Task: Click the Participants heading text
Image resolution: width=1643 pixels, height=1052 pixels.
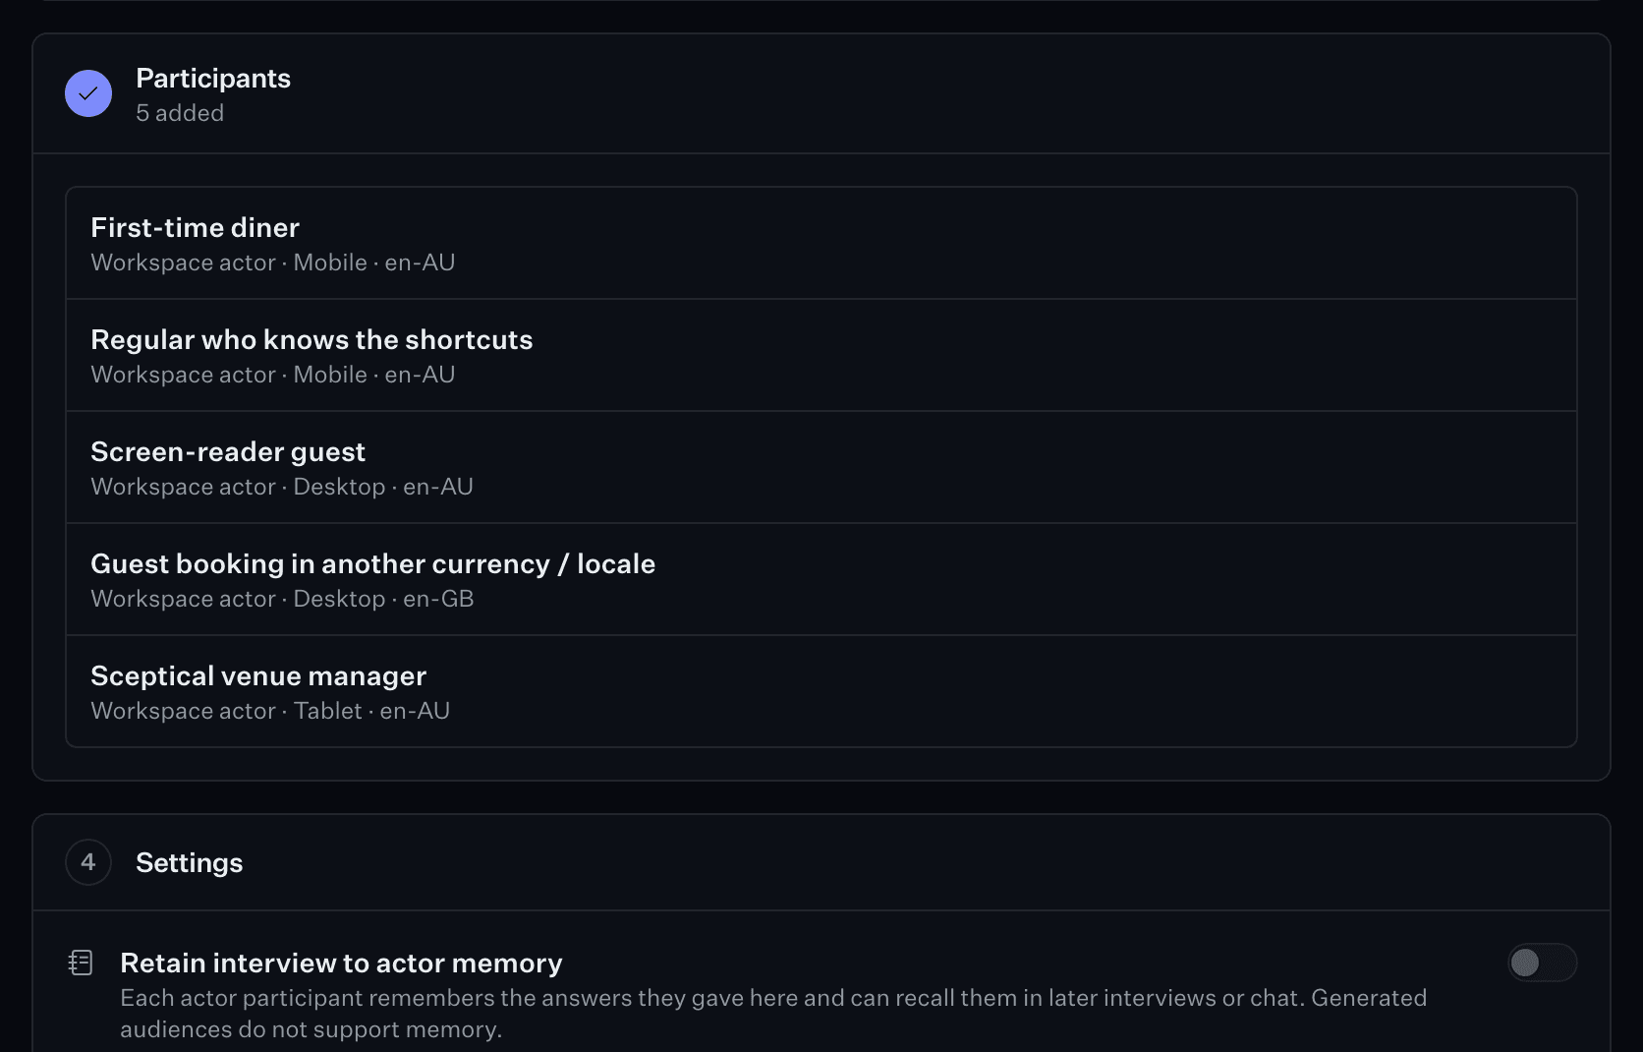Action: coord(213,78)
